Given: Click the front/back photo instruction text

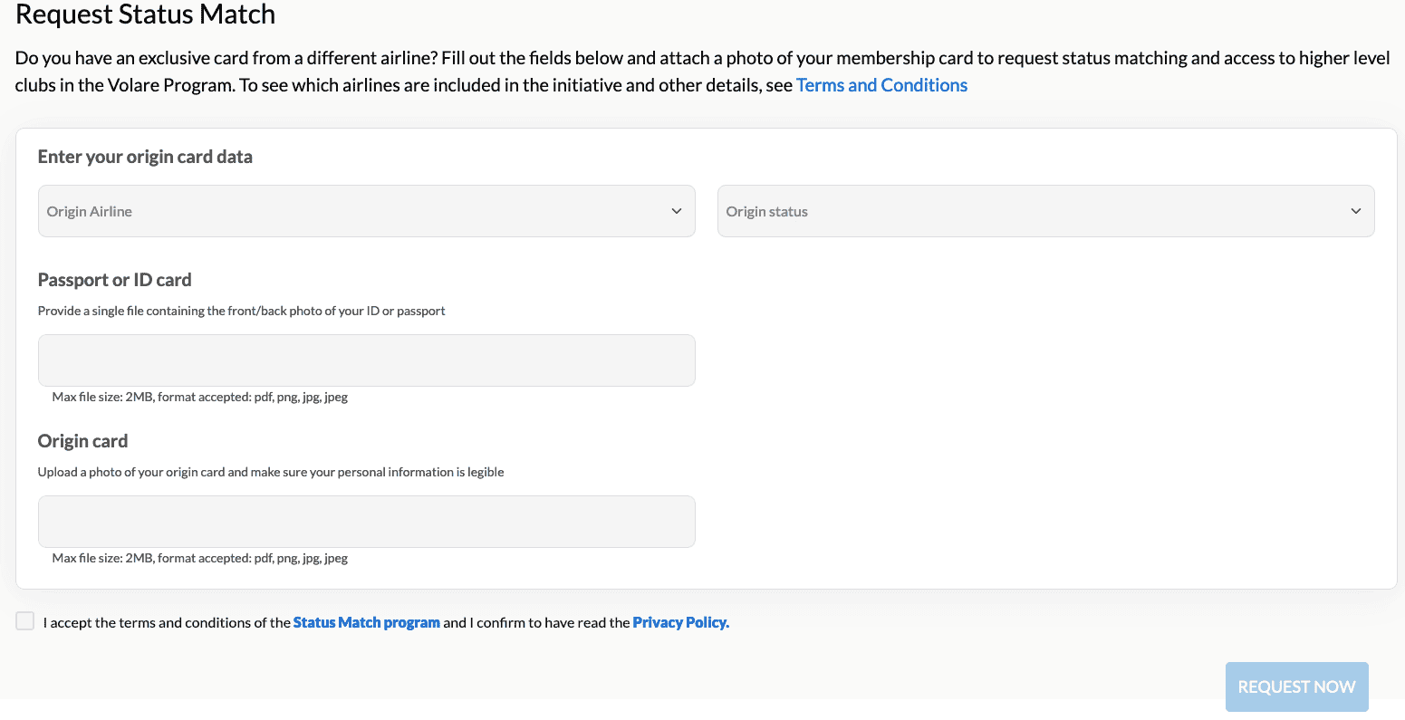Looking at the screenshot, I should tap(241, 311).
